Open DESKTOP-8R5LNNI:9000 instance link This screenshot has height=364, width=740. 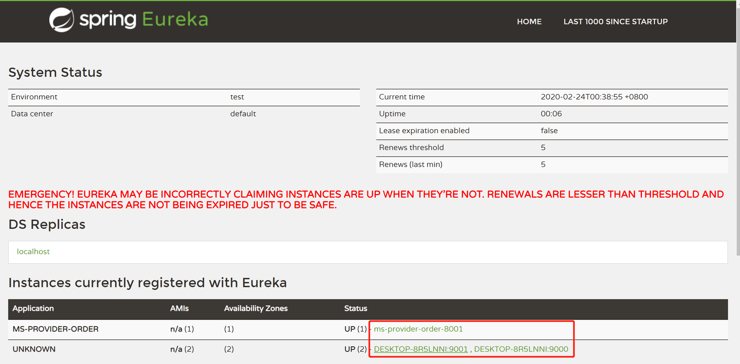521,349
